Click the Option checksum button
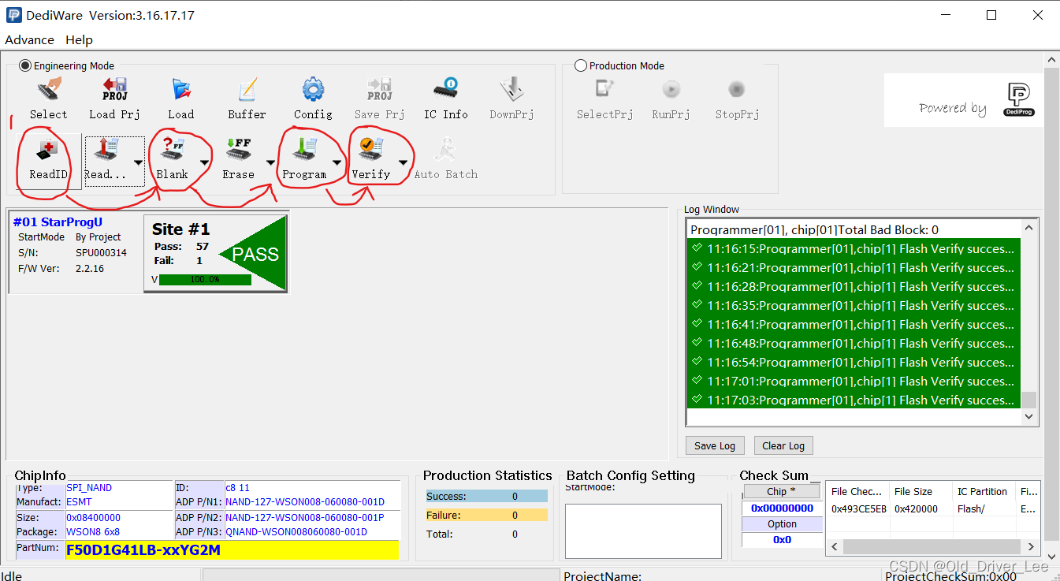This screenshot has width=1060, height=581. (x=782, y=524)
